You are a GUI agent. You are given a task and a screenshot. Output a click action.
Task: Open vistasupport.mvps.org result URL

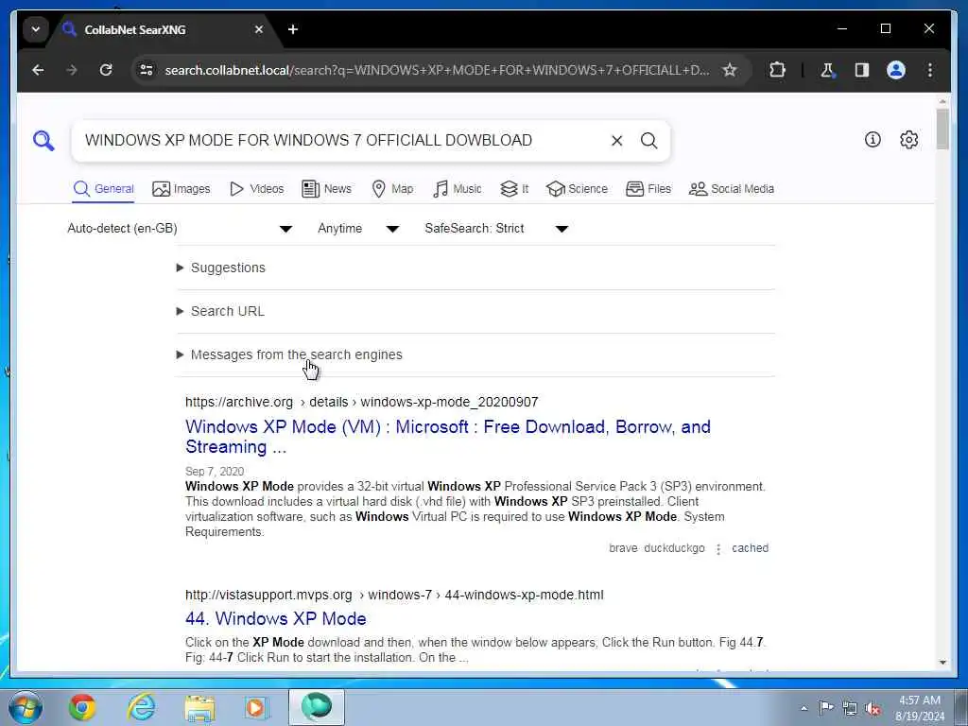coord(394,596)
